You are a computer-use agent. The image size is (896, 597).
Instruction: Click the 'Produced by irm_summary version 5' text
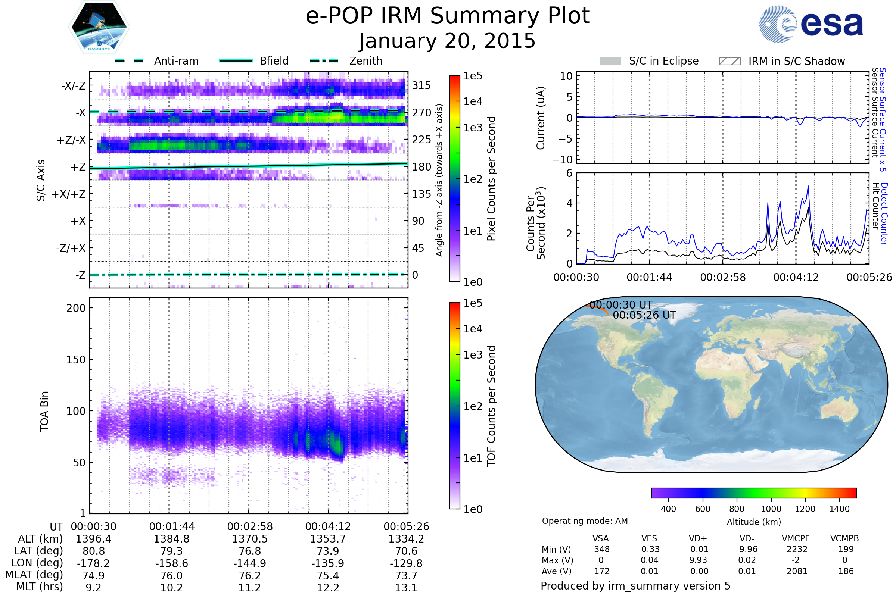[x=635, y=586]
